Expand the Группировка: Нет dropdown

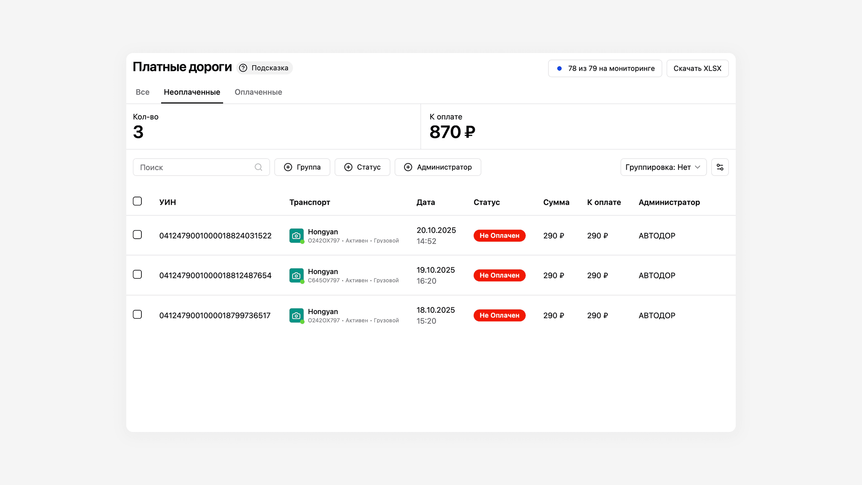[x=663, y=167]
